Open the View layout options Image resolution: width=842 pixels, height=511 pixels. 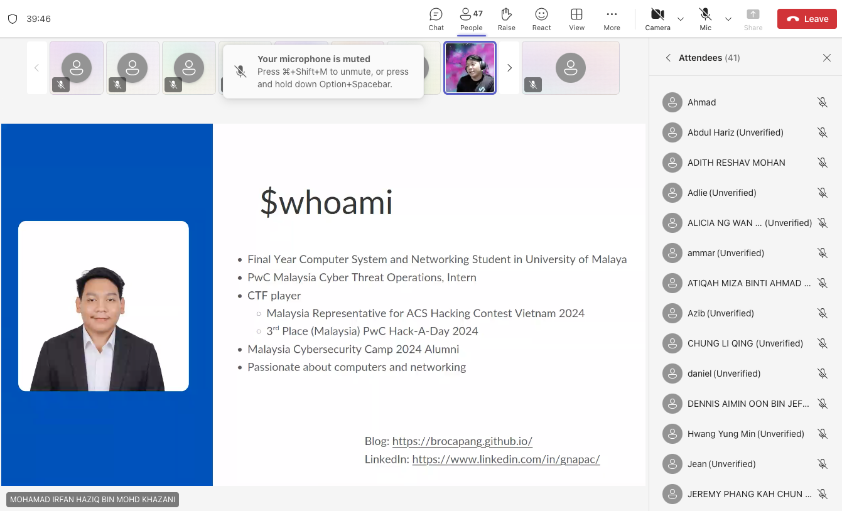tap(576, 19)
